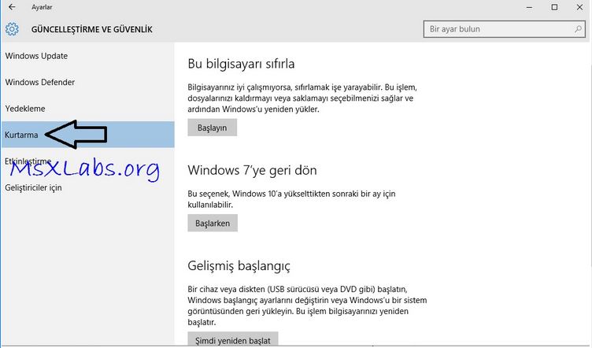The width and height of the screenshot is (592, 348).
Task: Select the Kurtarma sidebar item
Action: pyautogui.click(x=22, y=135)
